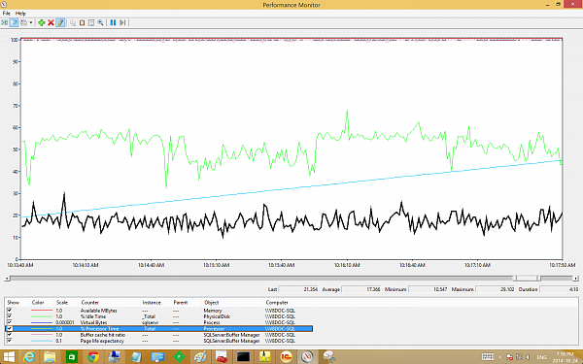Open Action Center flag tray icon
This screenshot has height=364, width=583.
pos(509,357)
